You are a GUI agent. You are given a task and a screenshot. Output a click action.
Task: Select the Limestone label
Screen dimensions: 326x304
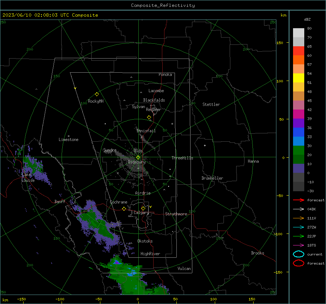click(x=68, y=140)
